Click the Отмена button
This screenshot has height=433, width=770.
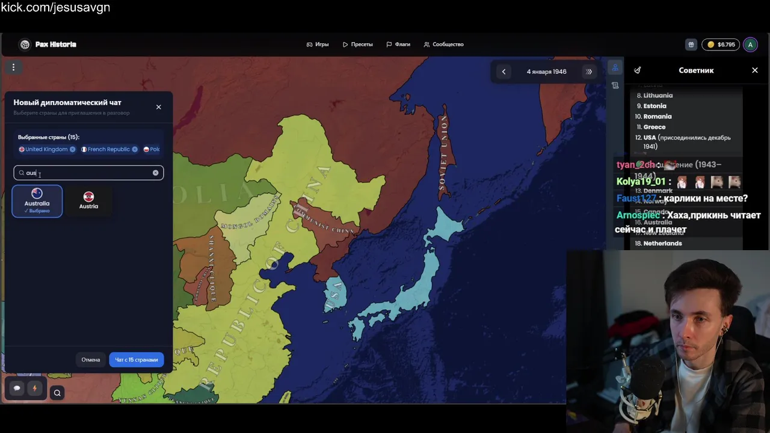pos(91,360)
